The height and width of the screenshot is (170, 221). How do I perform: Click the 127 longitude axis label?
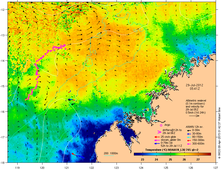click(x=216, y=167)
